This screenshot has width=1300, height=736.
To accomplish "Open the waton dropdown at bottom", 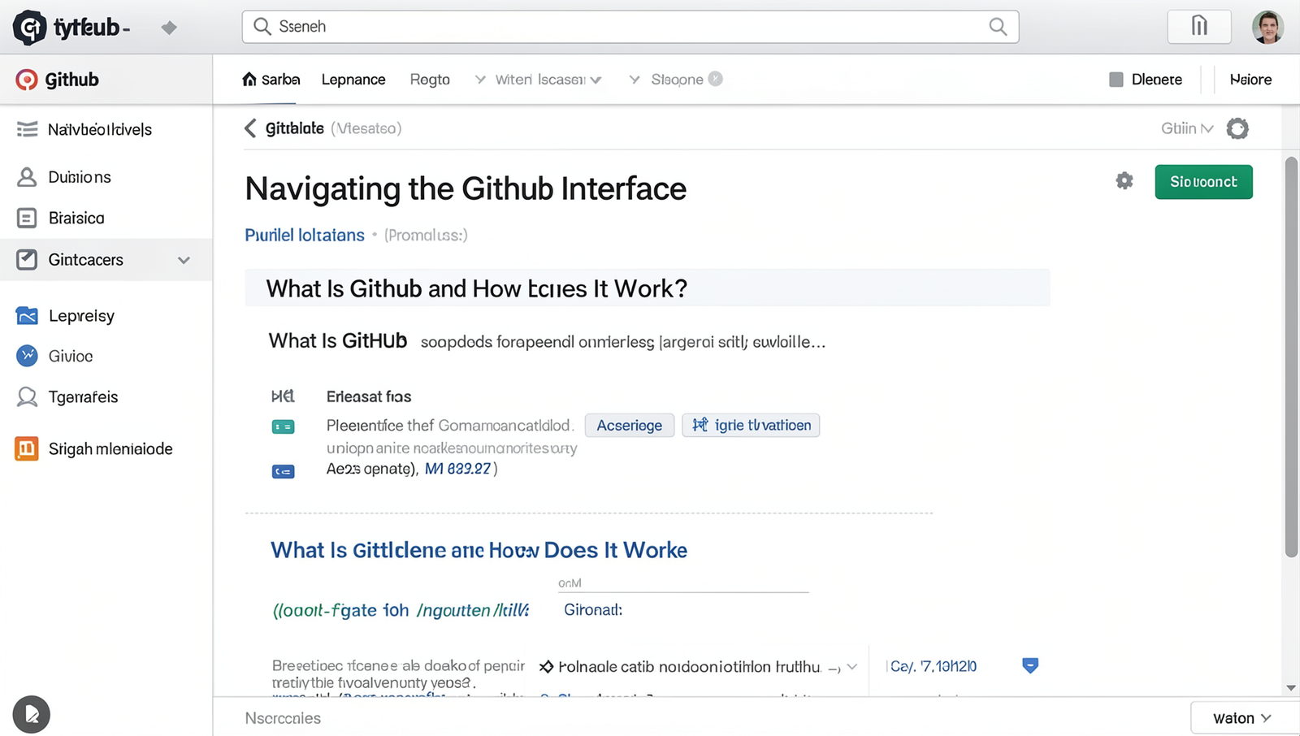I will [1241, 718].
